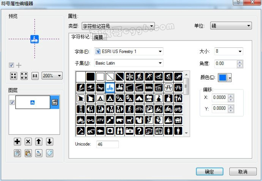262x181 pixels.
Task: Open the 子集 Basic Latin dropdown
Action: pos(129,63)
